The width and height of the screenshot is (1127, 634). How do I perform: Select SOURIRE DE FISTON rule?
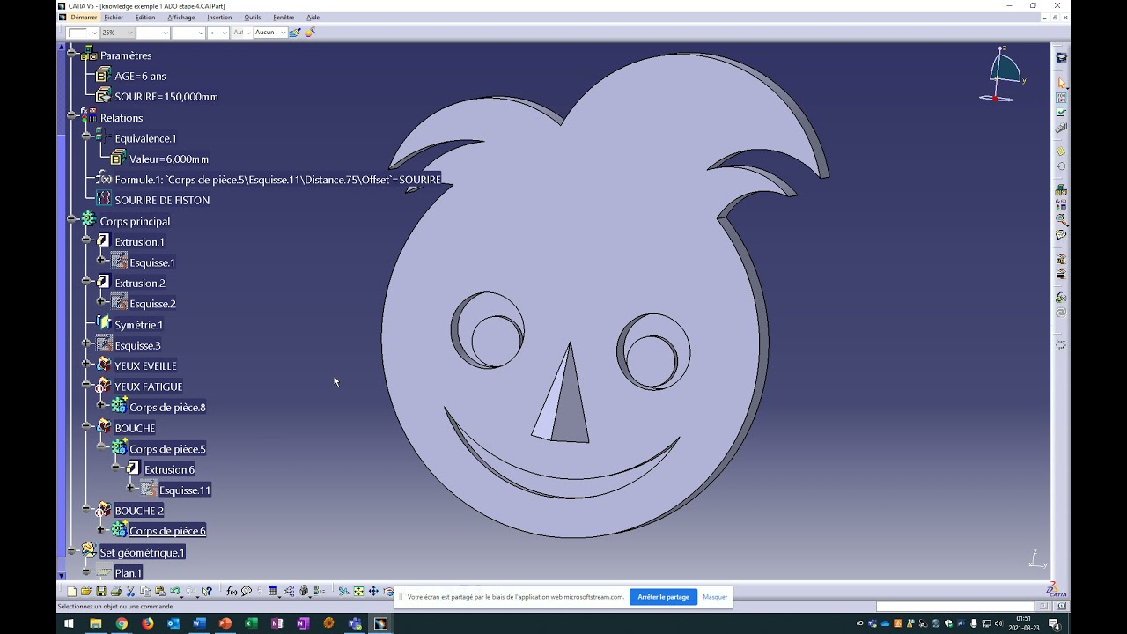click(x=162, y=200)
